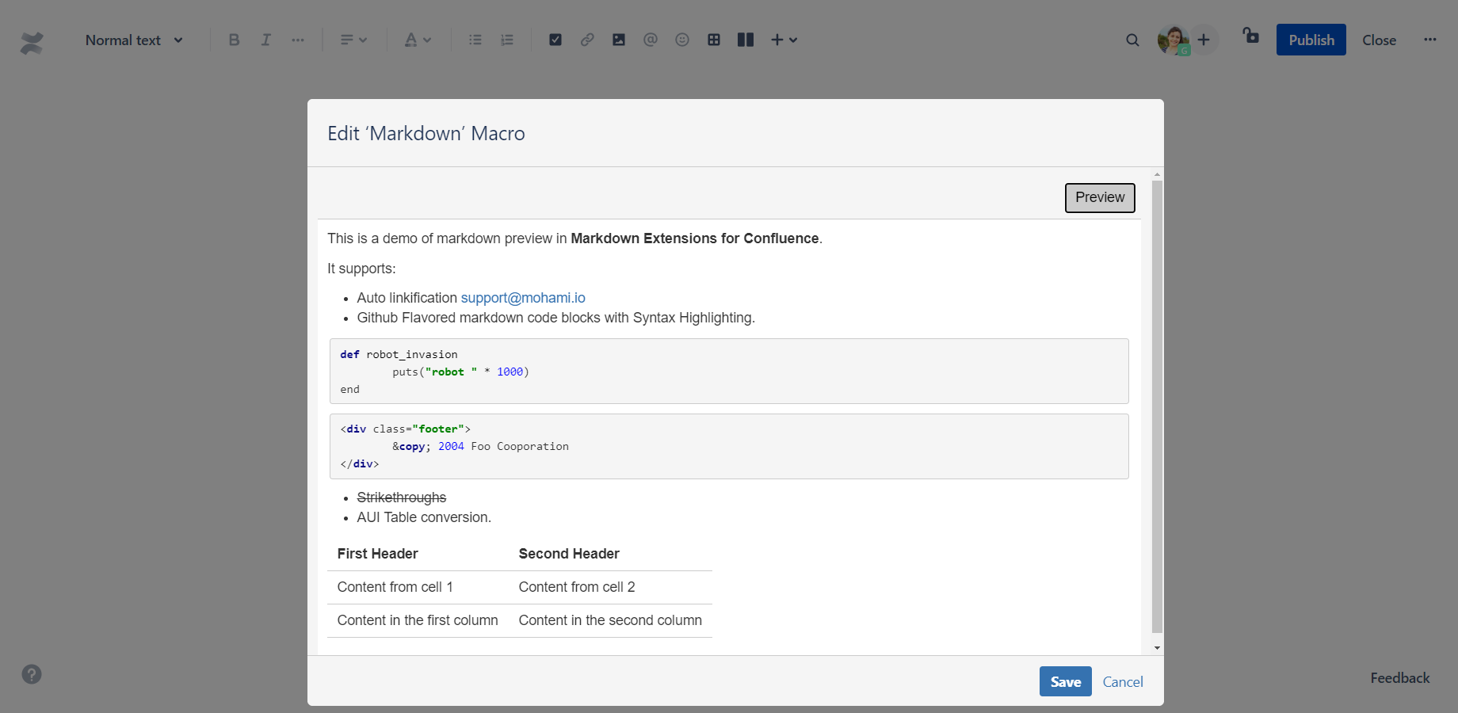Viewport: 1458px width, 713px height.
Task: Click the 'AUI Table conversion.' list item
Action: click(x=424, y=517)
